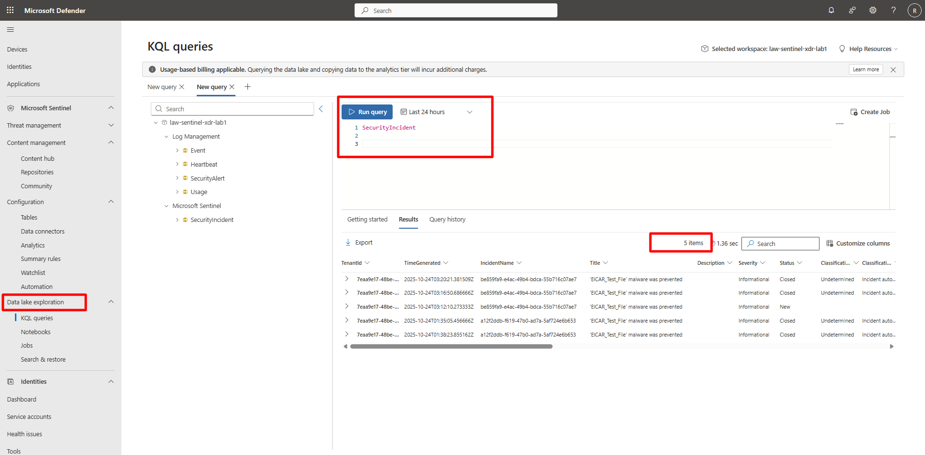The image size is (925, 455).
Task: Close the active second New query tab
Action: coord(232,87)
